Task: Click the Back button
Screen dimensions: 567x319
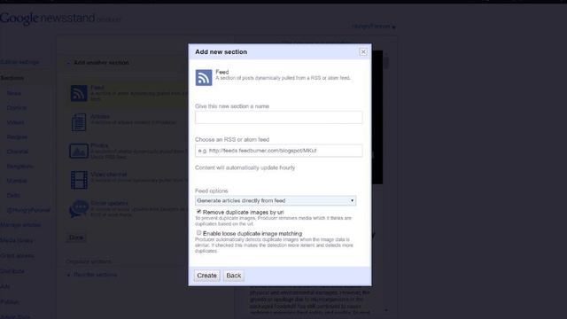Action: pyautogui.click(x=234, y=276)
